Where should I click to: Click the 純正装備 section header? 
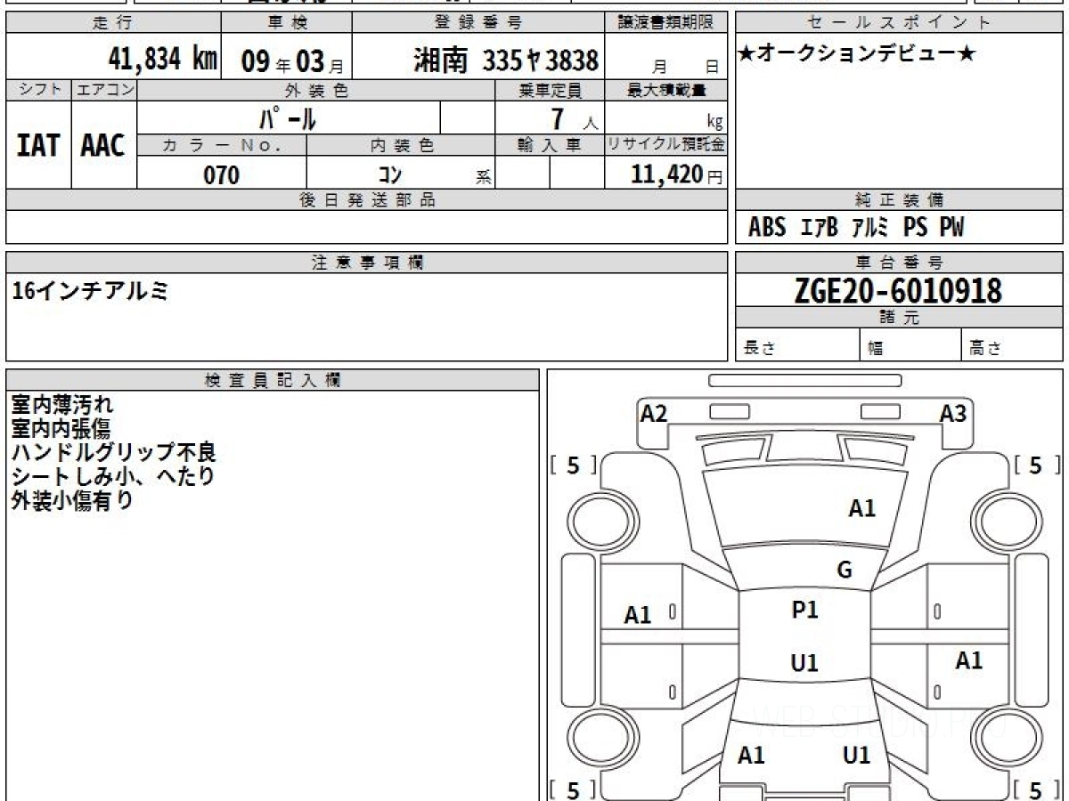click(x=900, y=200)
